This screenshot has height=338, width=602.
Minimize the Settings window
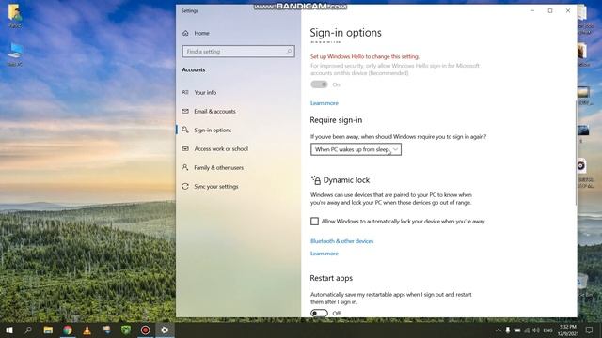point(532,10)
